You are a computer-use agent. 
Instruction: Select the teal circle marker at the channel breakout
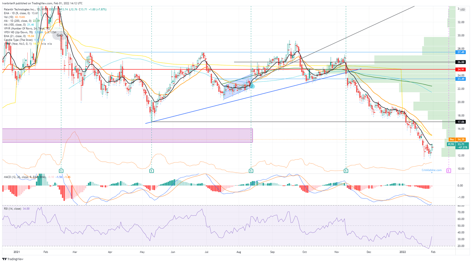click(252, 86)
